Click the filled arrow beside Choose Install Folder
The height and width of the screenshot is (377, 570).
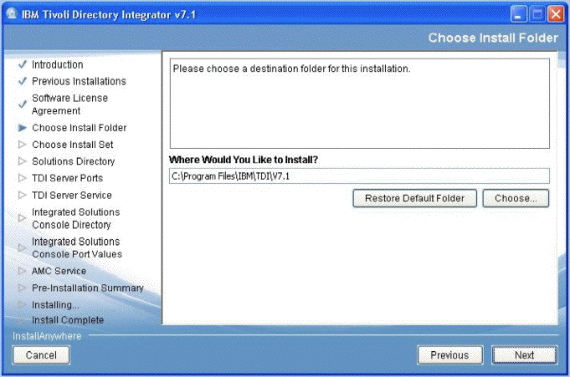pos(22,128)
